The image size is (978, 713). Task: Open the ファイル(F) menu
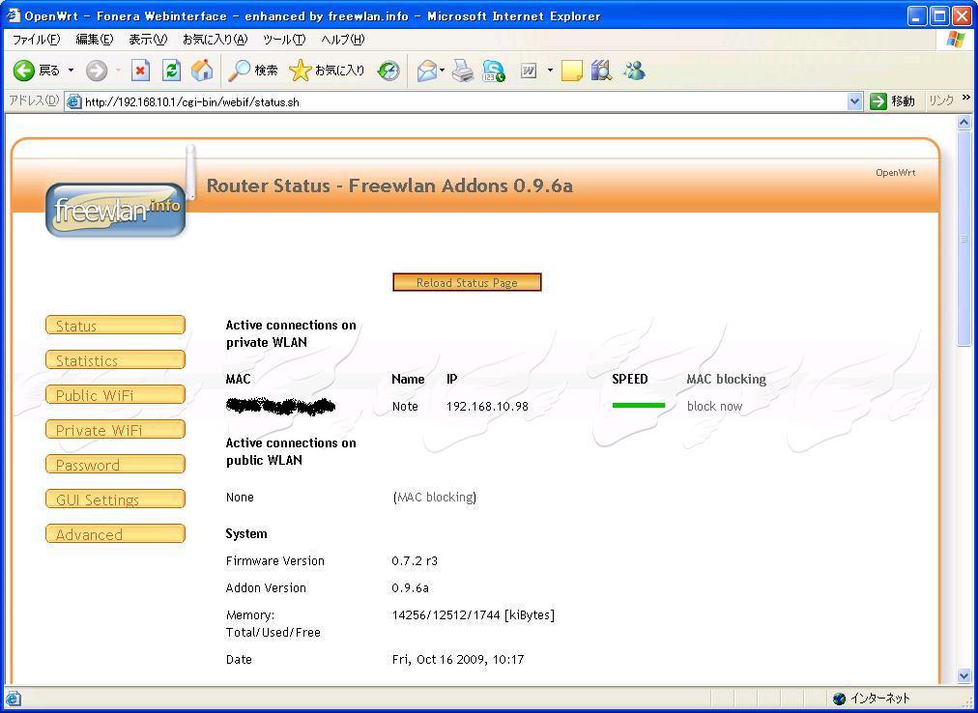36,40
